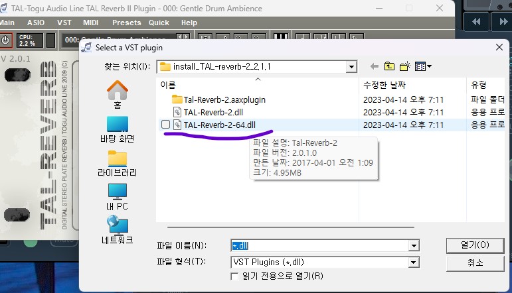Expand the 파일 이름 dropdown arrow
Image resolution: width=512 pixels, height=293 pixels.
point(414,246)
